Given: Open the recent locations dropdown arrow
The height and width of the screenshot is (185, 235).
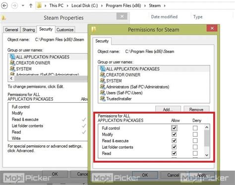Looking at the screenshot, I should (23, 5).
